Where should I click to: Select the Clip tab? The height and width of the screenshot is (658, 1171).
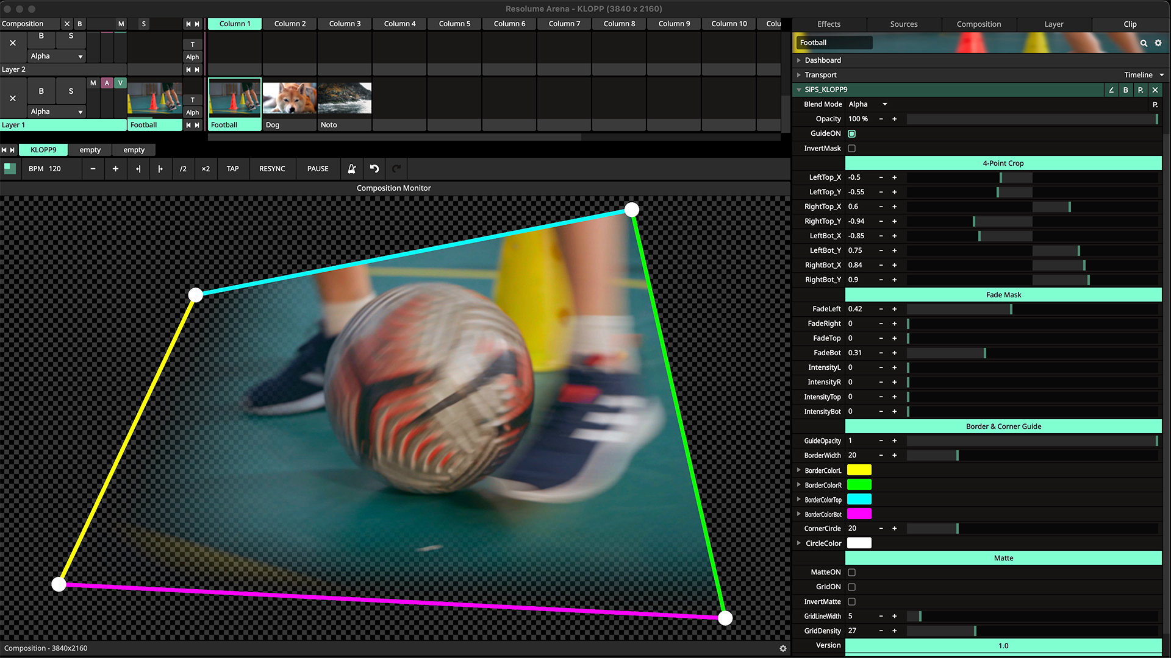click(1130, 24)
